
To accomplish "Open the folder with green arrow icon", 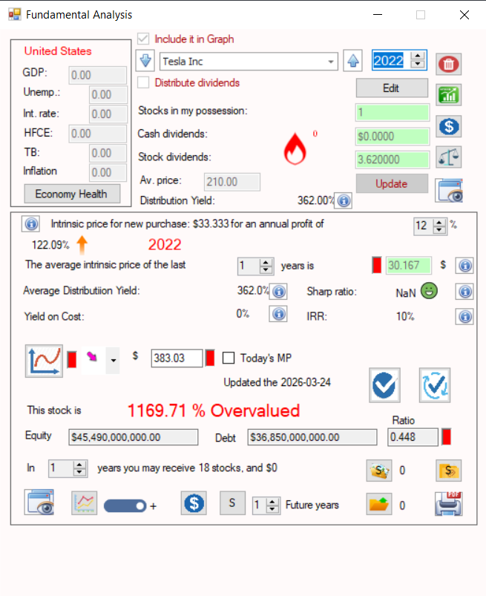I will click(379, 504).
